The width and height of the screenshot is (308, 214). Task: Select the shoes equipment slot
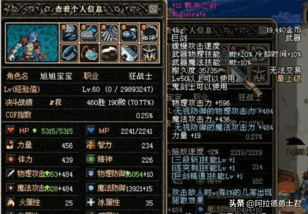[129, 33]
